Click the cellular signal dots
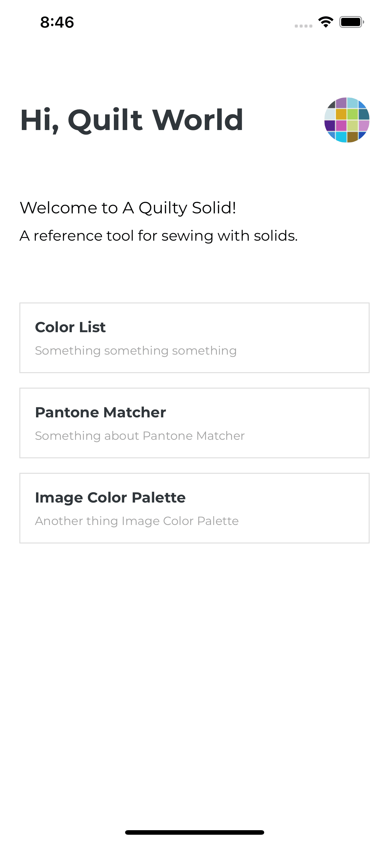389x842 pixels. pyautogui.click(x=304, y=26)
